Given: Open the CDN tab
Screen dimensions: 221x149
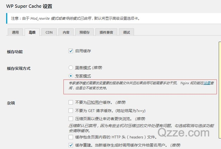Looking at the screenshot, I should (49, 32).
